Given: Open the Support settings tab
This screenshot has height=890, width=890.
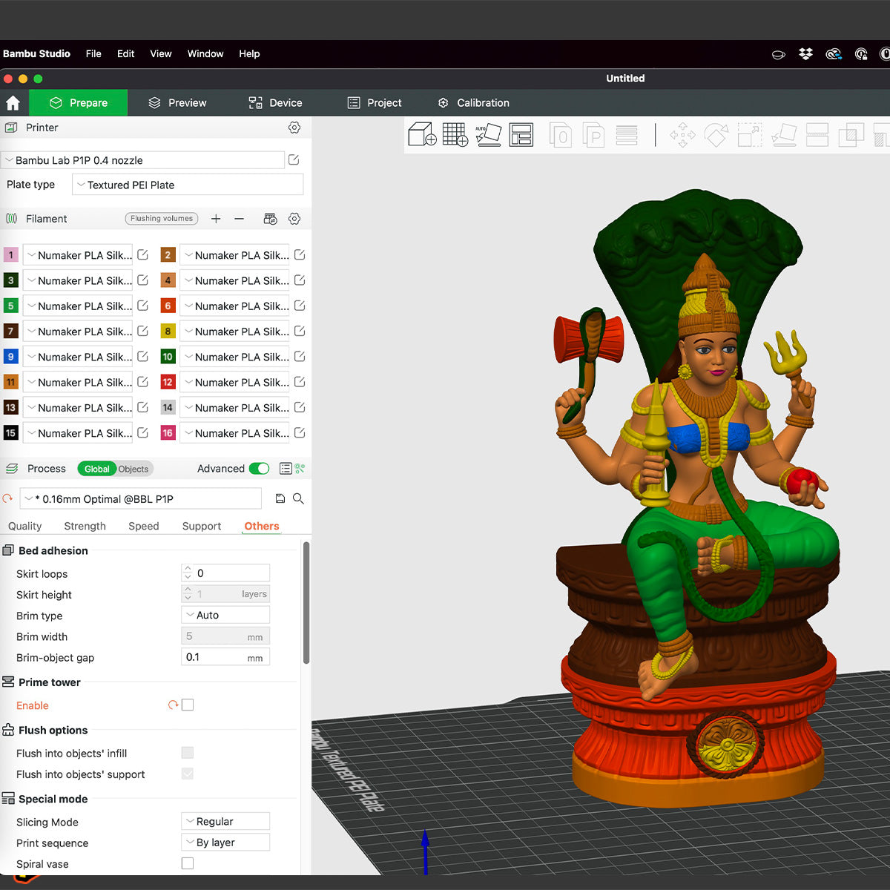Looking at the screenshot, I should point(202,526).
